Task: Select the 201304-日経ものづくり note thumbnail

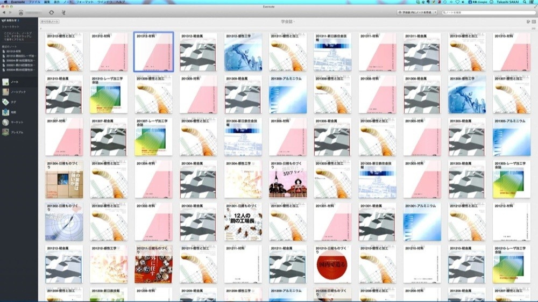Action: pos(64,179)
